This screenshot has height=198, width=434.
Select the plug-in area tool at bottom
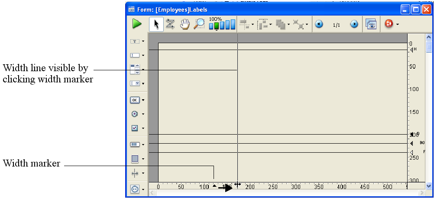(135, 189)
